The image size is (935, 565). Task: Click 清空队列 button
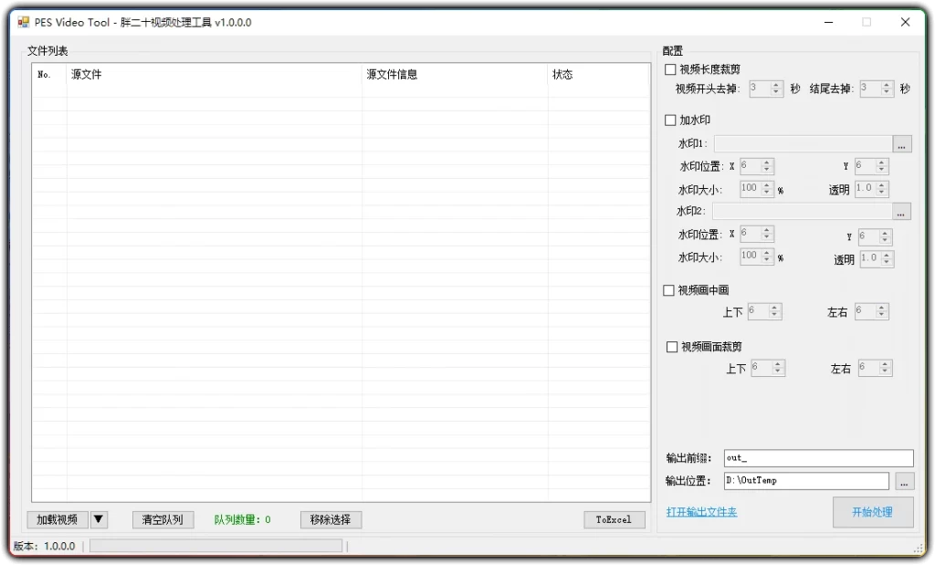tap(163, 519)
